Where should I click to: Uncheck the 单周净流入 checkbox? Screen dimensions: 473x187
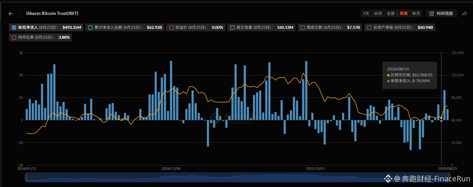pyautogui.click(x=14, y=28)
